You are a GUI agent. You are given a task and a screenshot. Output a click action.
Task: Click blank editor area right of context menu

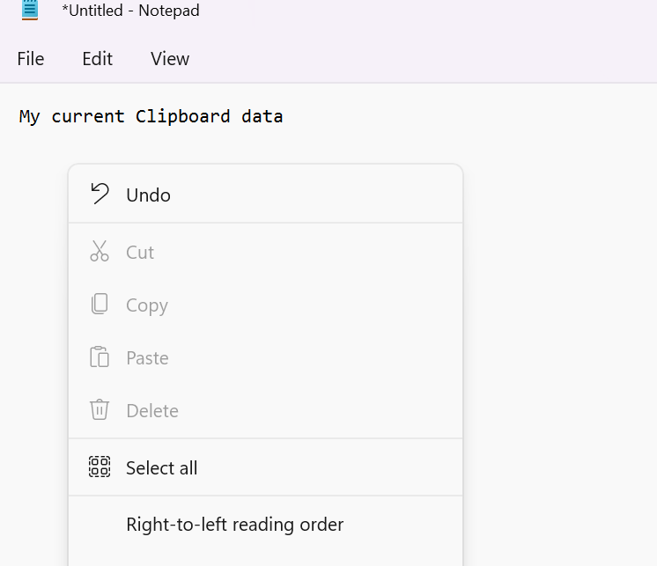pyautogui.click(x=560, y=327)
